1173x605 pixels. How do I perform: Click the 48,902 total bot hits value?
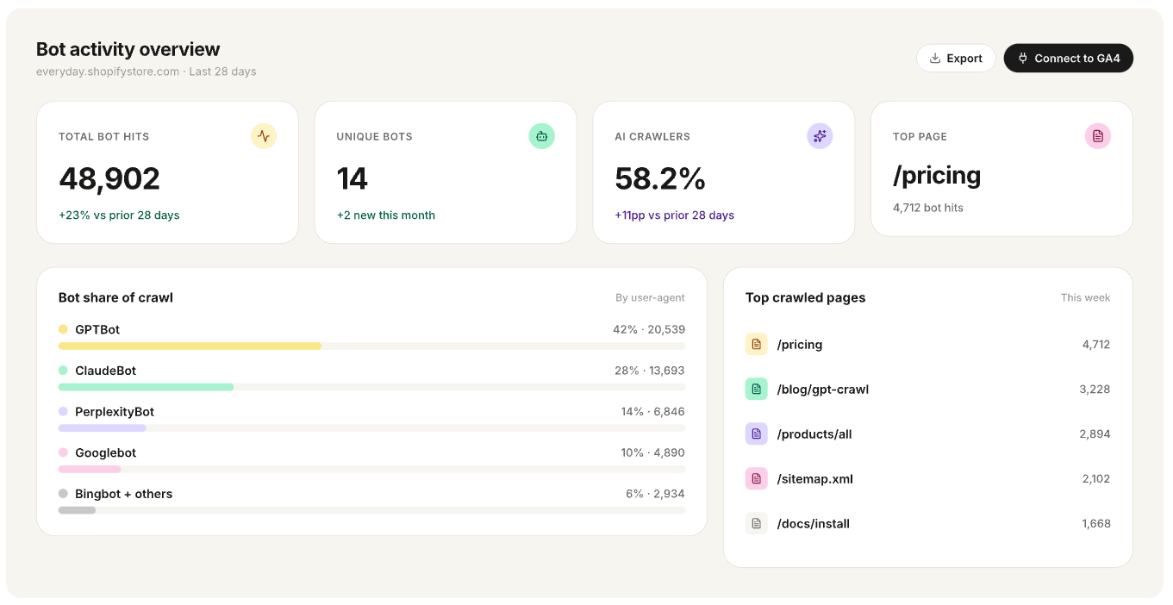[109, 178]
